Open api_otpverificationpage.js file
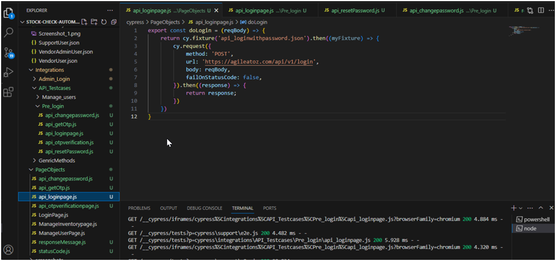Image resolution: width=556 pixels, height=261 pixels. [x=69, y=206]
